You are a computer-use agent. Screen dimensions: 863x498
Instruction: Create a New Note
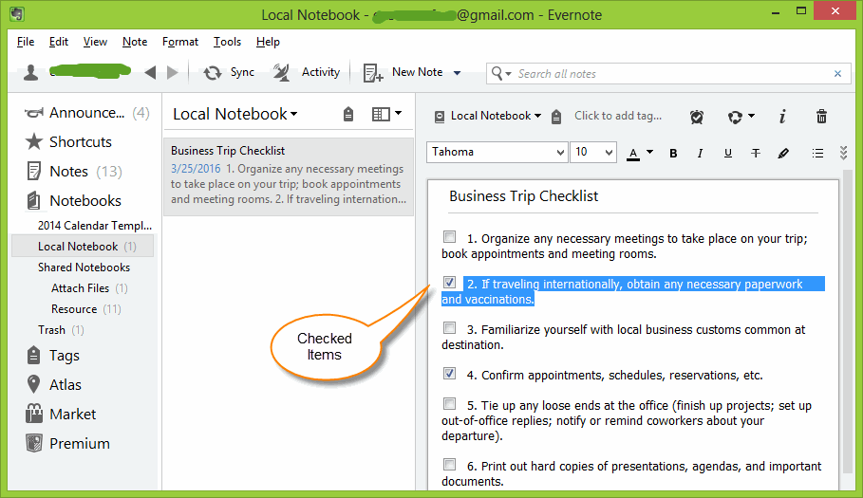point(403,72)
